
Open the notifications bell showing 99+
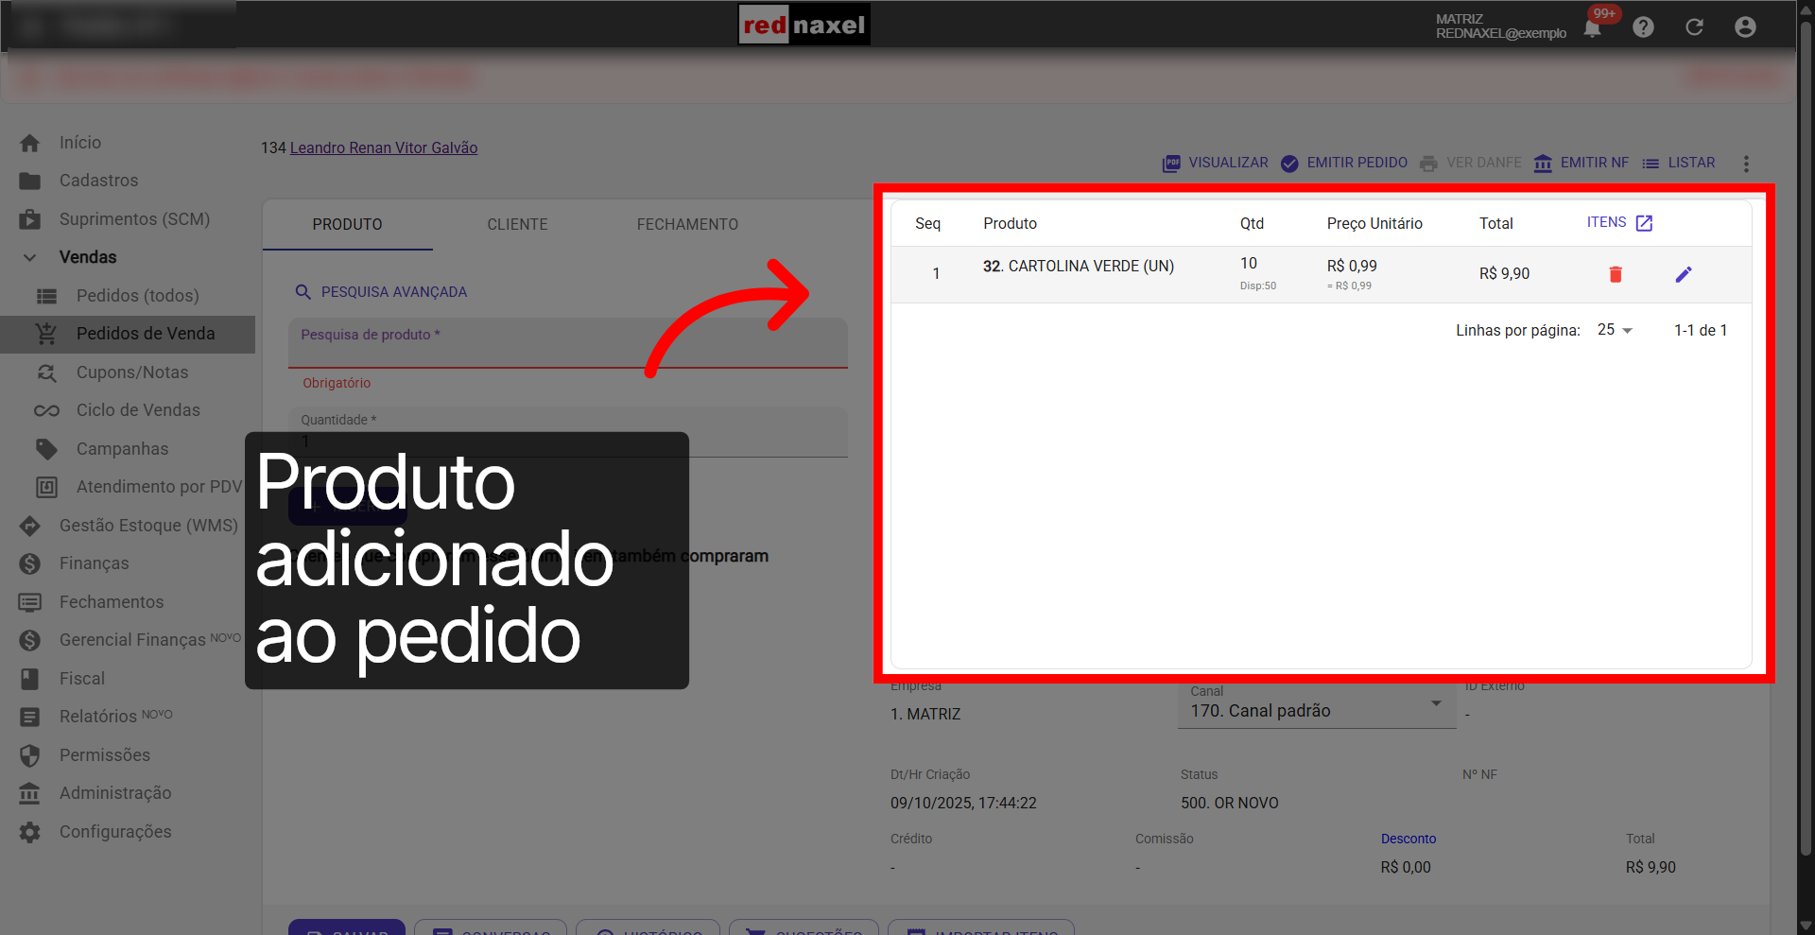(1592, 28)
